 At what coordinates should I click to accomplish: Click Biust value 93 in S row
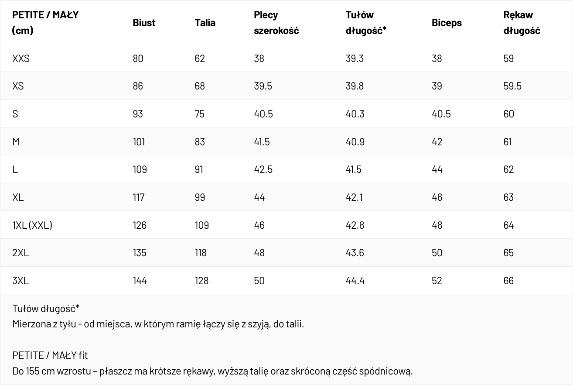coord(138,114)
